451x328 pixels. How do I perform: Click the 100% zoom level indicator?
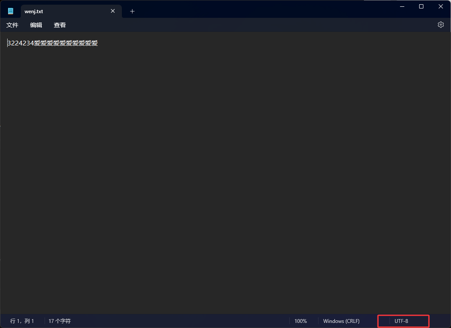301,321
